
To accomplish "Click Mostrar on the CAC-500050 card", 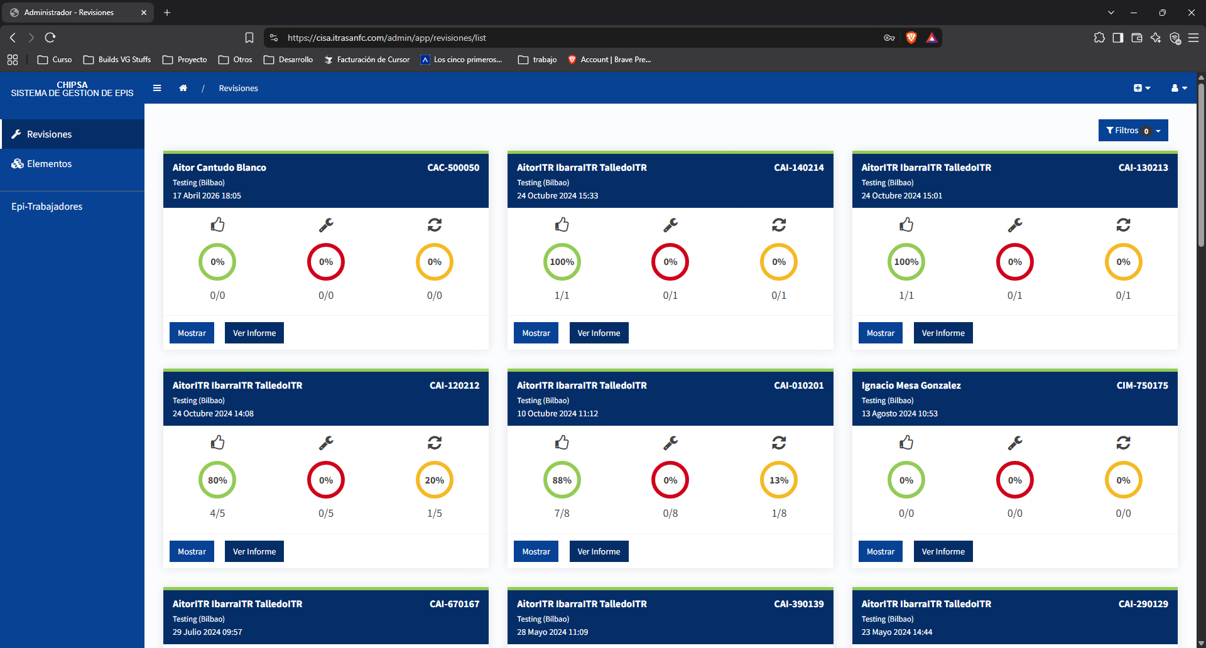I will coord(192,333).
